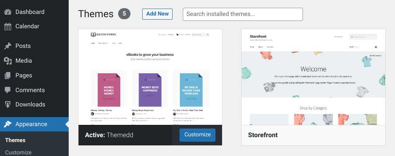Viewport: 395px width, 156px height.
Task: Click the Calendar icon in sidebar
Action: point(8,26)
